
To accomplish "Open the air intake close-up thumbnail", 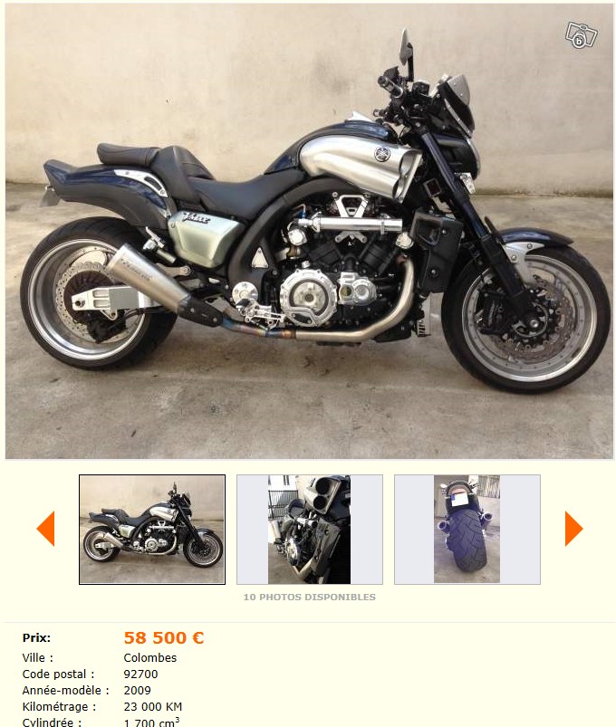I will click(x=310, y=529).
